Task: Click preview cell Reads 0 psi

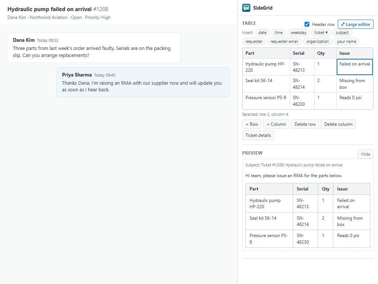Action: point(351,239)
